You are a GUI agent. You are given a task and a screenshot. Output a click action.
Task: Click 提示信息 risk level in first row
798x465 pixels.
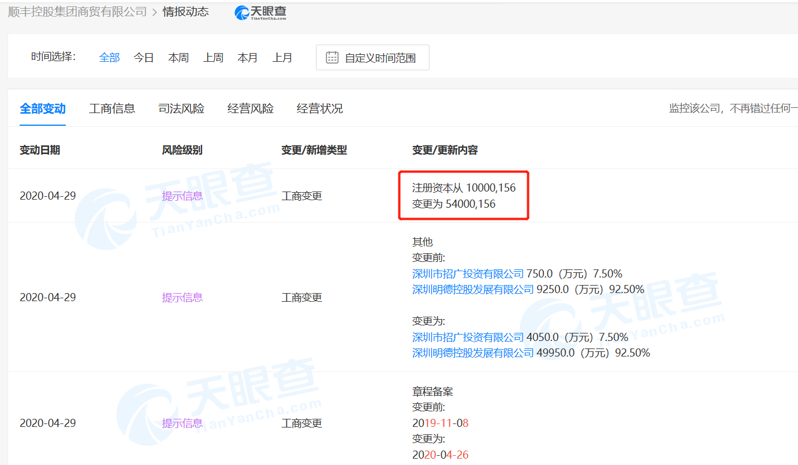point(182,196)
